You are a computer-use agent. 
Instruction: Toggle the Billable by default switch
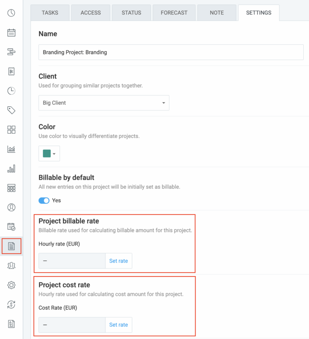point(44,200)
